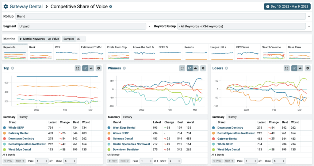Open Winners panel settings gear
Viewport: 314px width, 166px height.
click(x=203, y=68)
